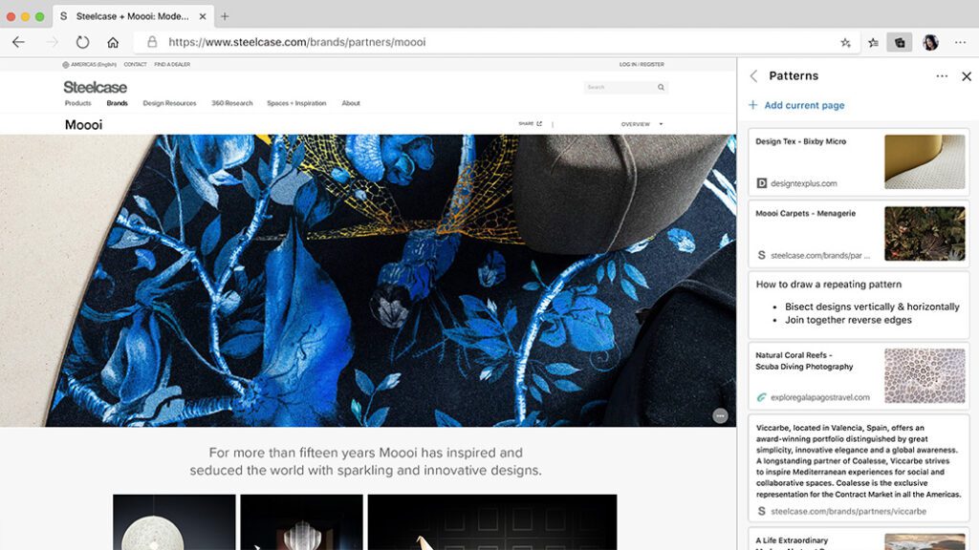Open a new browser tab
This screenshot has width=979, height=550.
[225, 17]
